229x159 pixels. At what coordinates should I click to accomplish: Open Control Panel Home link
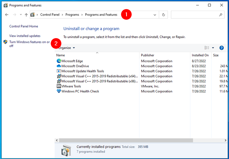[x=24, y=26]
